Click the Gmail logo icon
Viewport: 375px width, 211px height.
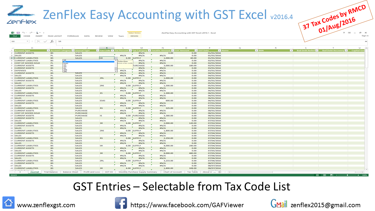pyautogui.click(x=279, y=203)
